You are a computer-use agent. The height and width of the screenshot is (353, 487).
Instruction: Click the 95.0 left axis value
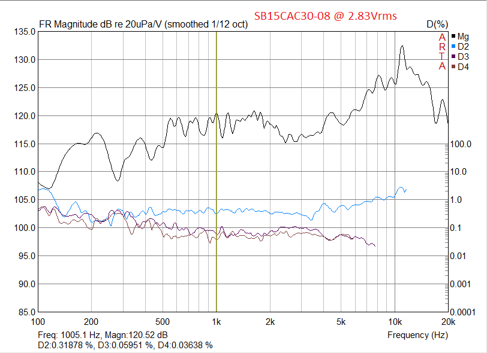point(27,256)
